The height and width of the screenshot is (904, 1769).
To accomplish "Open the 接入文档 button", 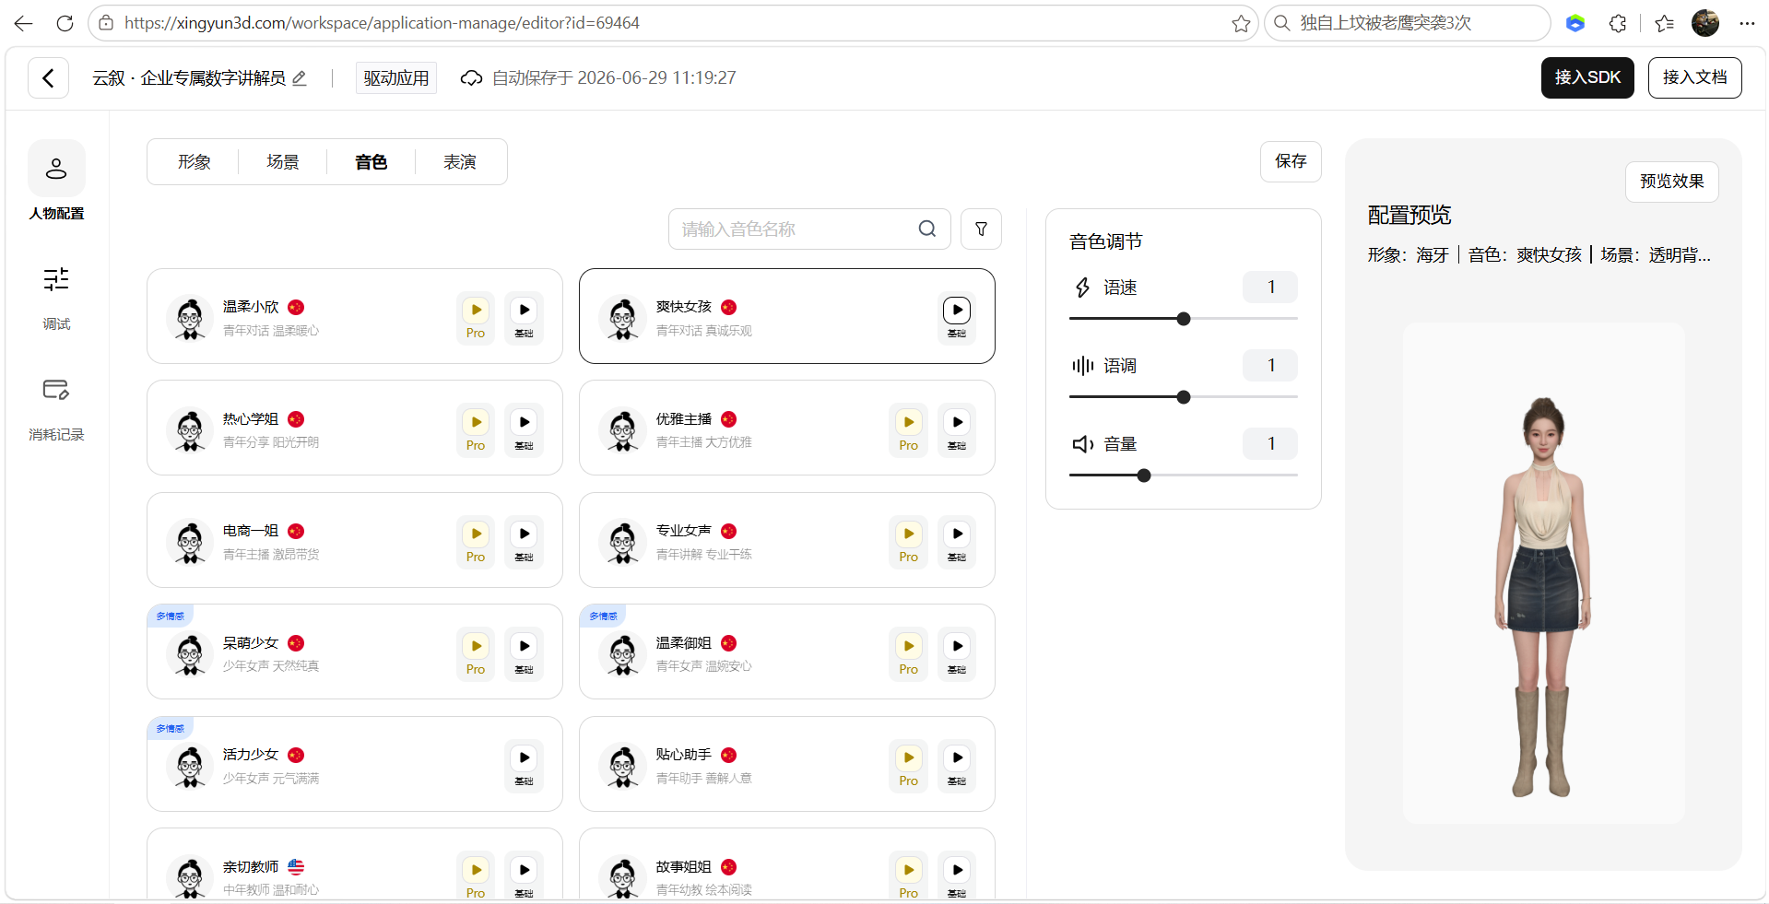I will (1694, 77).
